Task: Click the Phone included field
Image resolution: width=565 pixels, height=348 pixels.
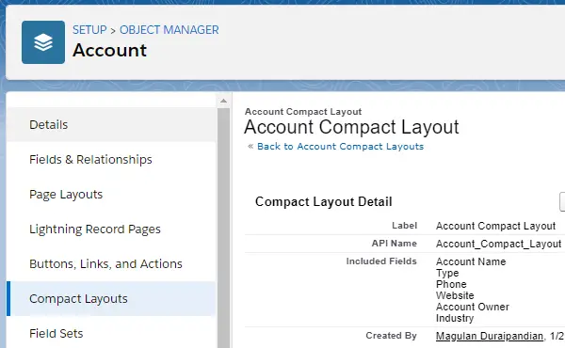Action: [x=451, y=284]
